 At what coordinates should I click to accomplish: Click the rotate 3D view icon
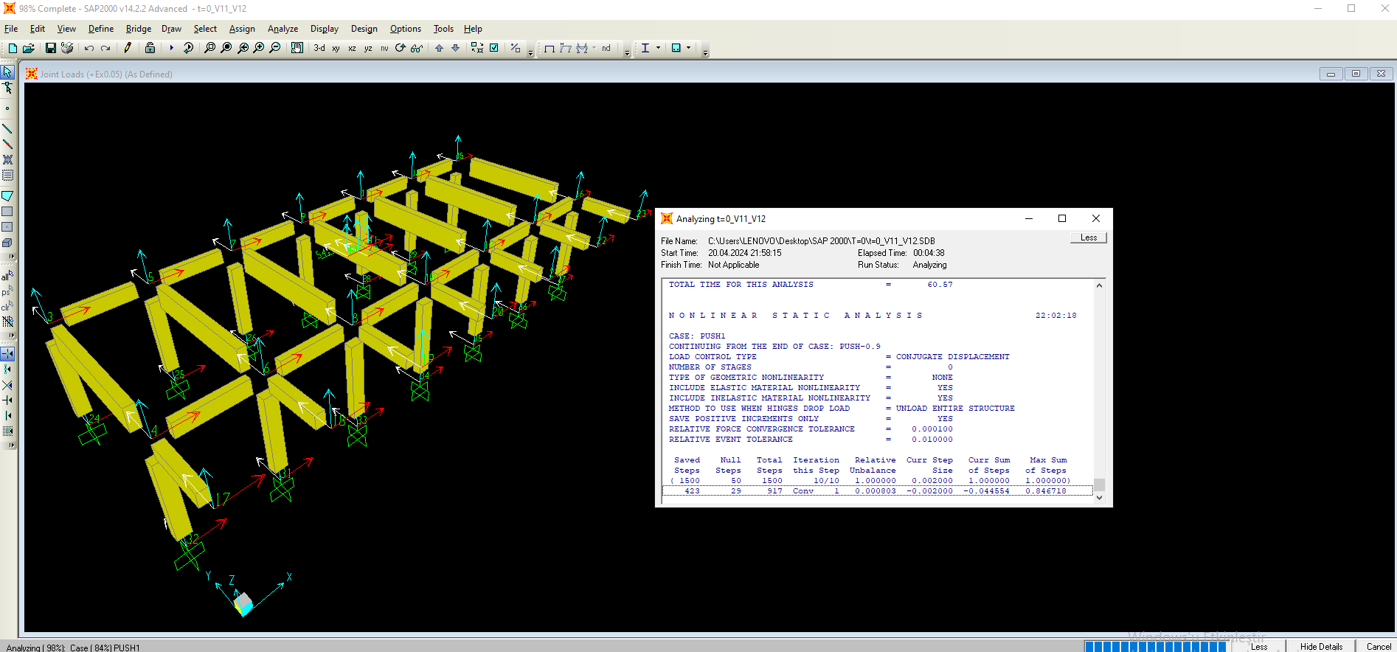coord(401,48)
